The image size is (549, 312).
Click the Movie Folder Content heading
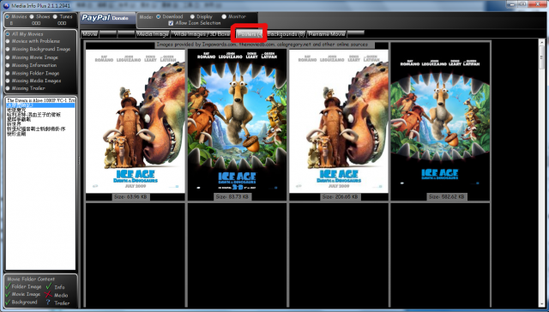pos(31,279)
